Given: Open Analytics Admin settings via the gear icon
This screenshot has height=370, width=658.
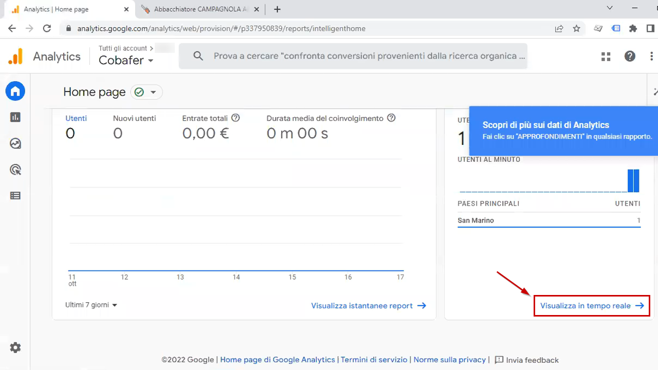Looking at the screenshot, I should point(15,347).
